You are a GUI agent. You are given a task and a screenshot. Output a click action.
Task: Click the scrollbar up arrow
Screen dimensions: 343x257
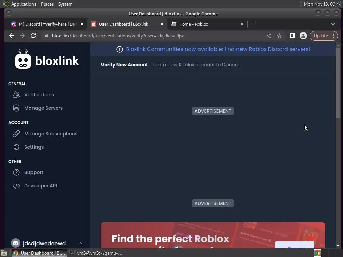click(338, 45)
